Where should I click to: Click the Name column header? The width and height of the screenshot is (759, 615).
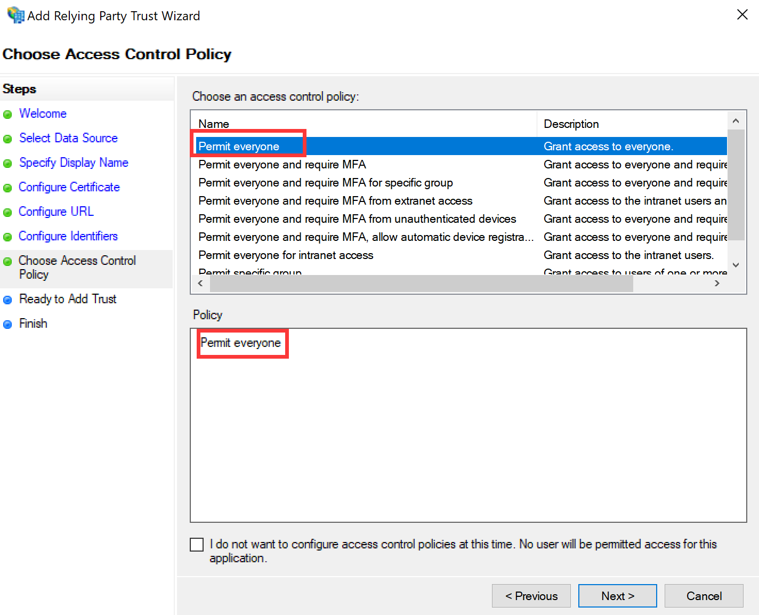point(214,124)
